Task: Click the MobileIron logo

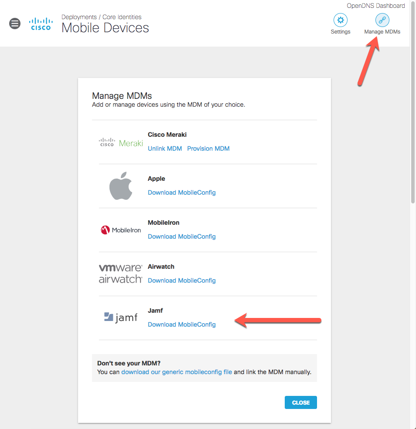Action: pos(121,230)
